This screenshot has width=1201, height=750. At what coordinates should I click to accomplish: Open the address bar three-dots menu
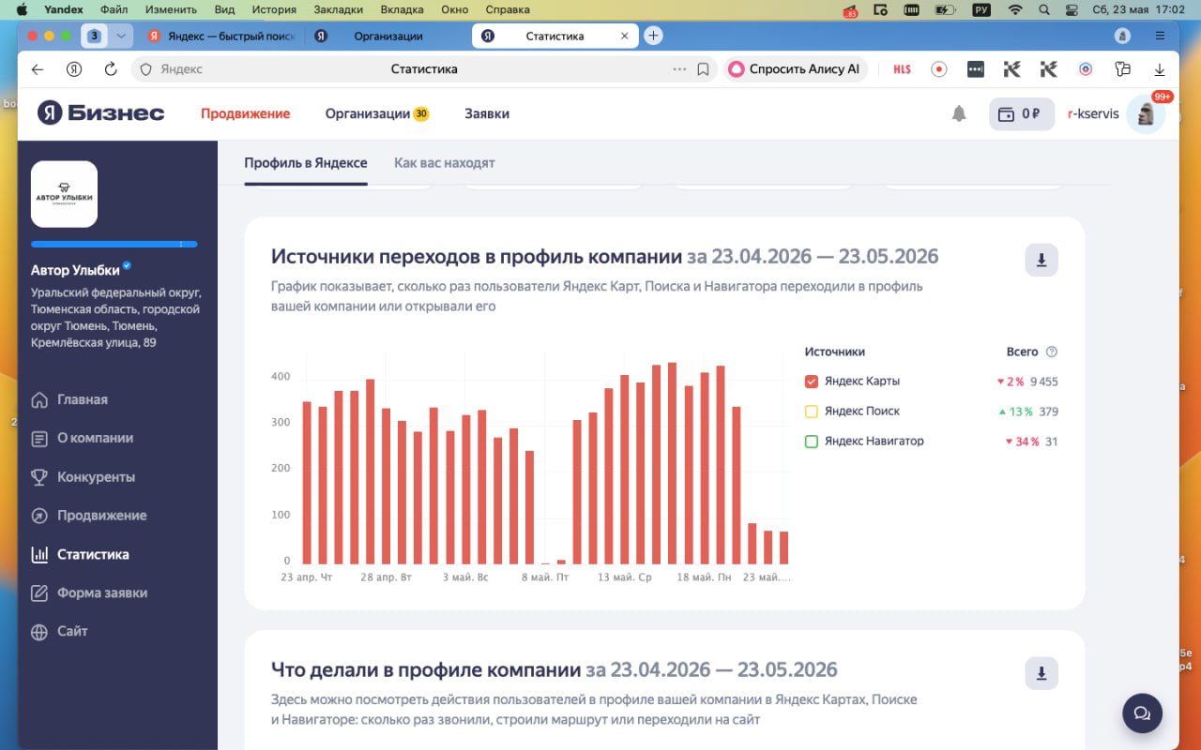pos(680,69)
